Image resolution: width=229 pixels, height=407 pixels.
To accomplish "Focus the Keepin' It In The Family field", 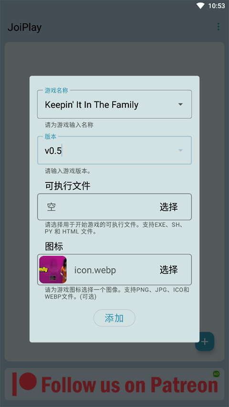I will click(114, 104).
